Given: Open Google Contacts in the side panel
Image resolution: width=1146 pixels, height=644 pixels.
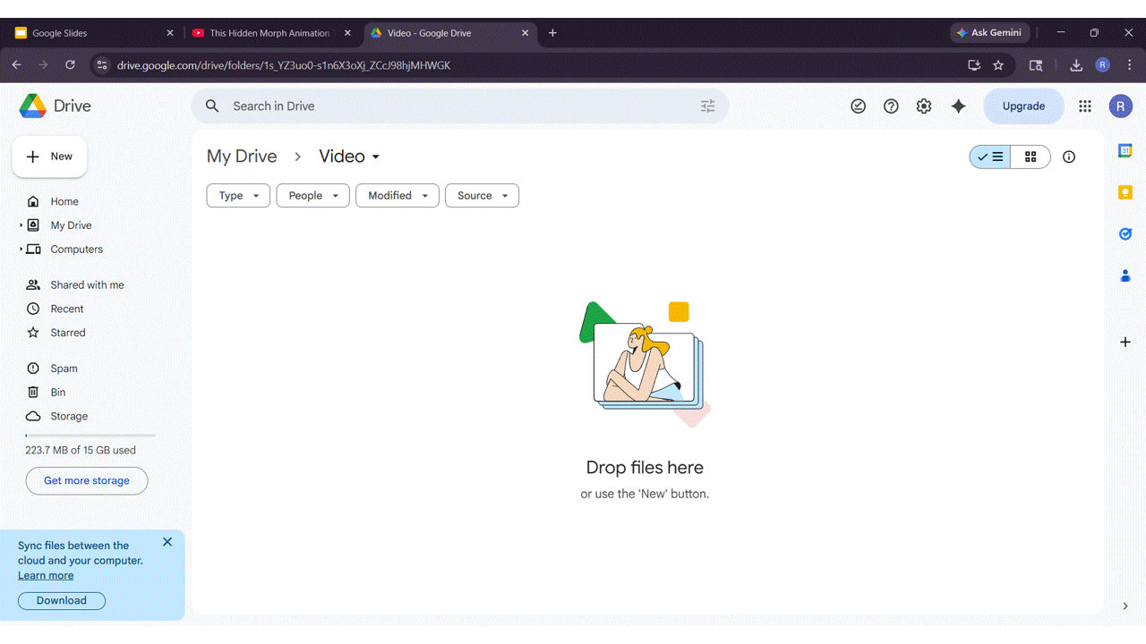Looking at the screenshot, I should tap(1125, 275).
